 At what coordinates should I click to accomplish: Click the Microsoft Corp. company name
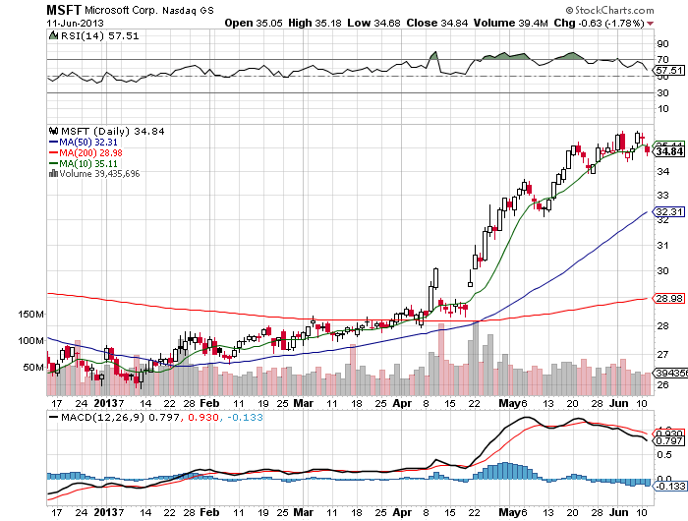click(x=121, y=10)
